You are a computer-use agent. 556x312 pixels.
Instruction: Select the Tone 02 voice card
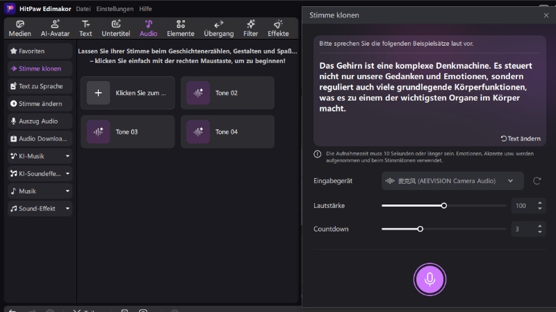pos(227,93)
